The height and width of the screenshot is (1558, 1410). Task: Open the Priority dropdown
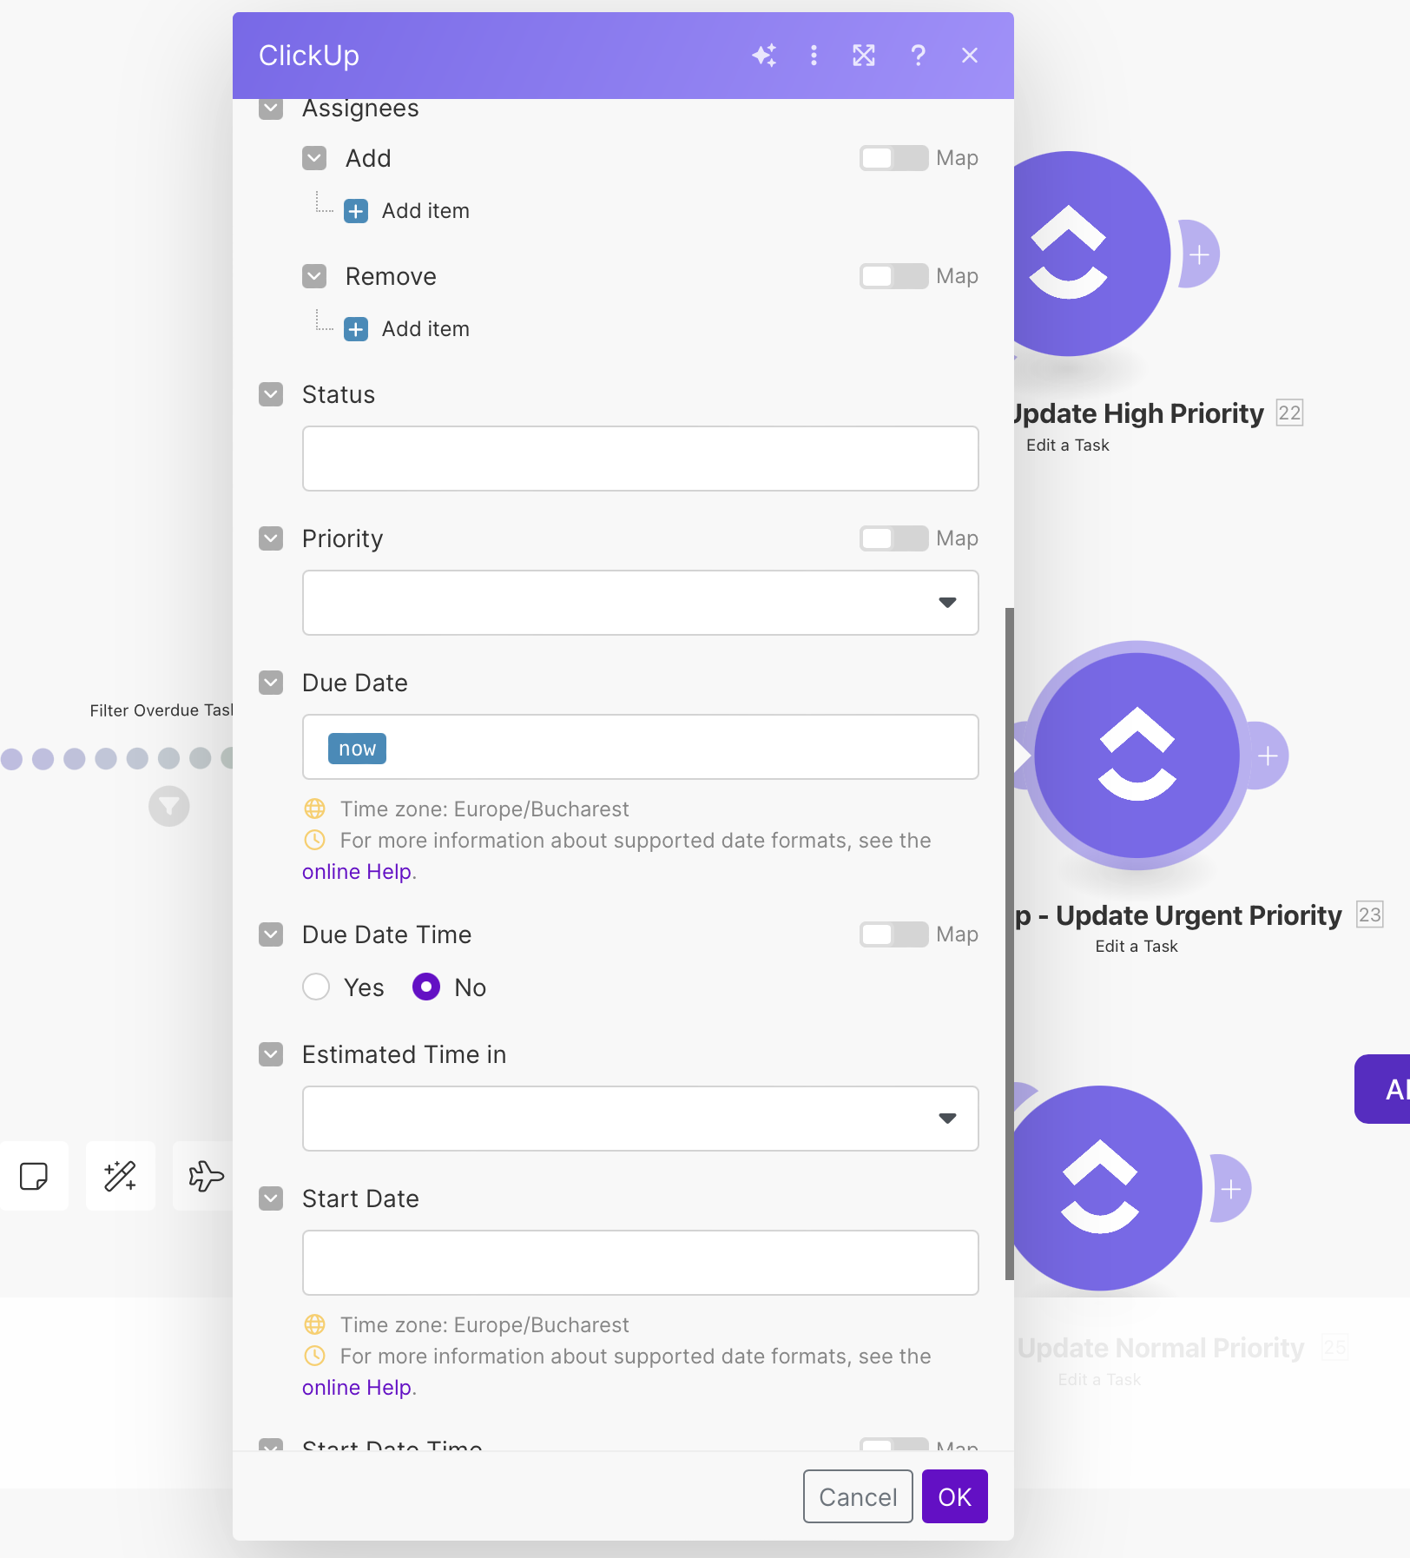tap(947, 603)
